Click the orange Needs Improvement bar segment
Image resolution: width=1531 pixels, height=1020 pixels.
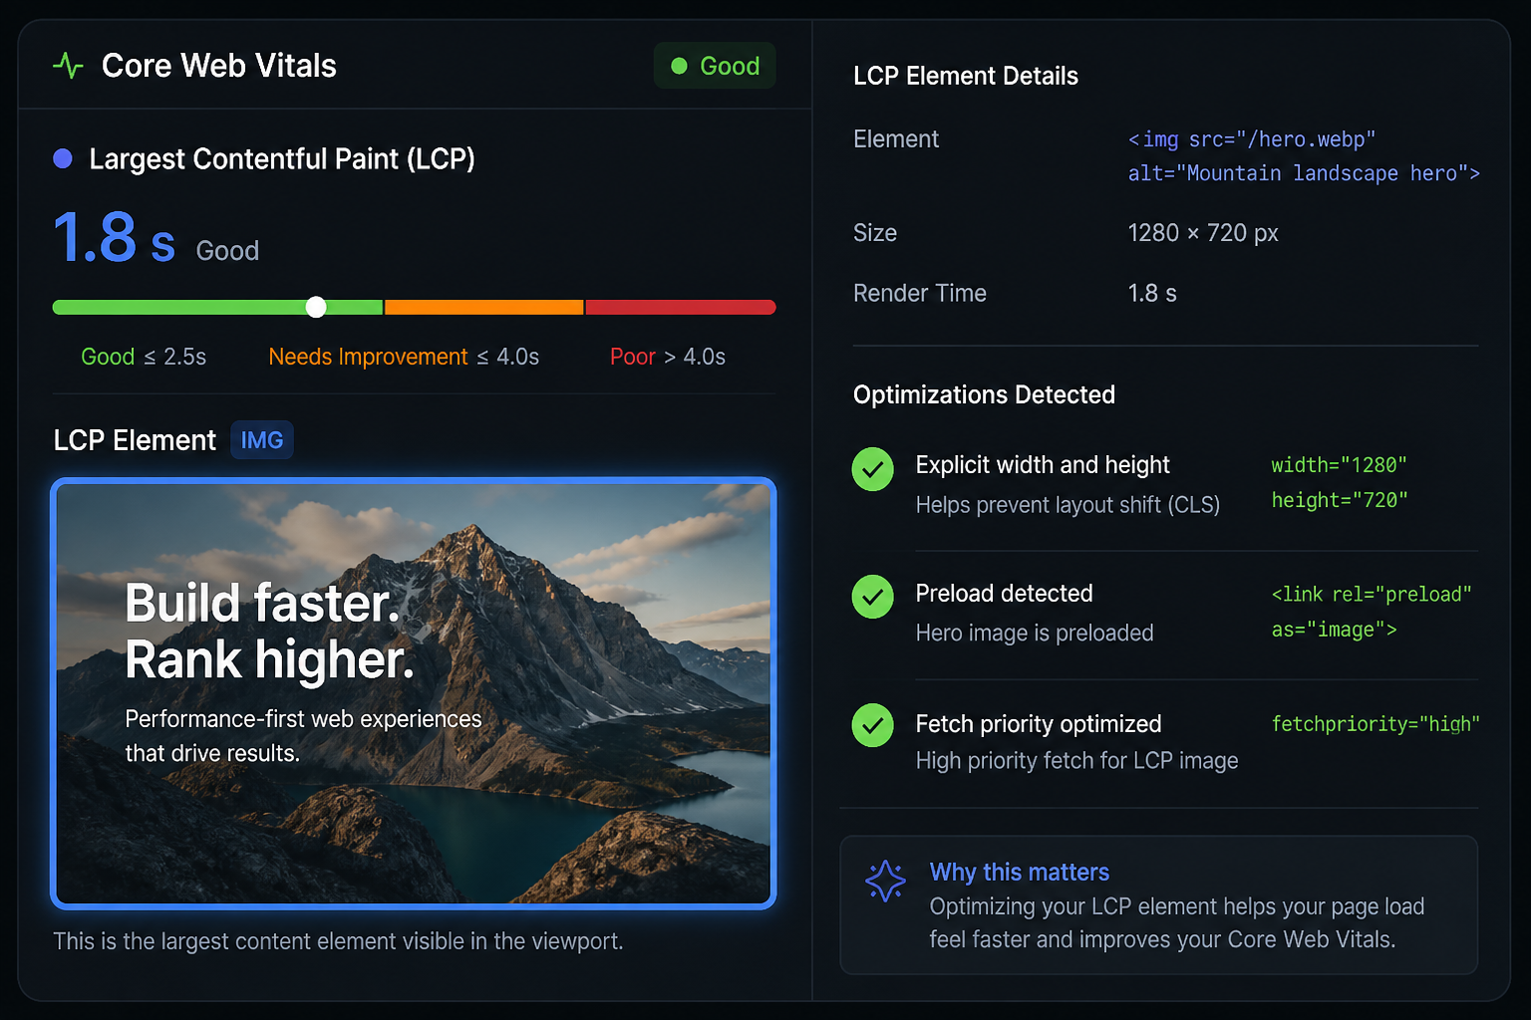(x=483, y=307)
